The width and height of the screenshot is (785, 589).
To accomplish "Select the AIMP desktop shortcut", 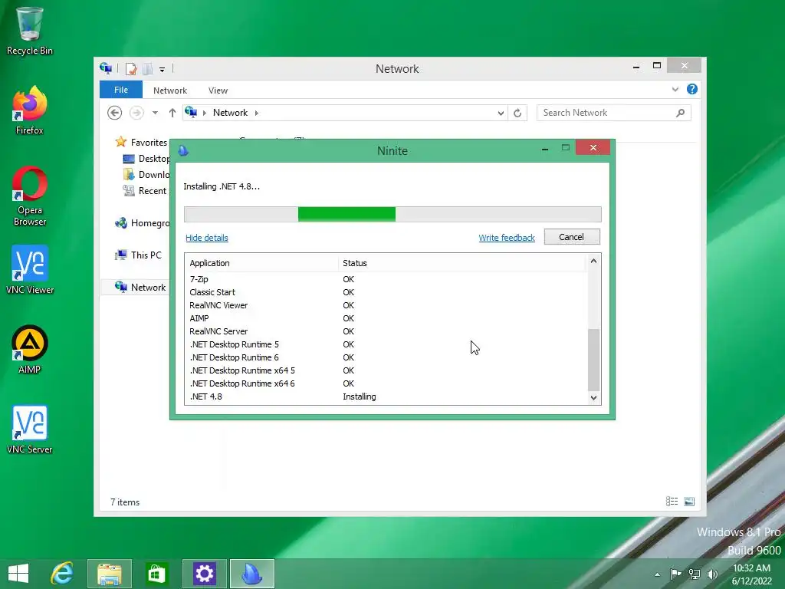I will click(x=30, y=350).
